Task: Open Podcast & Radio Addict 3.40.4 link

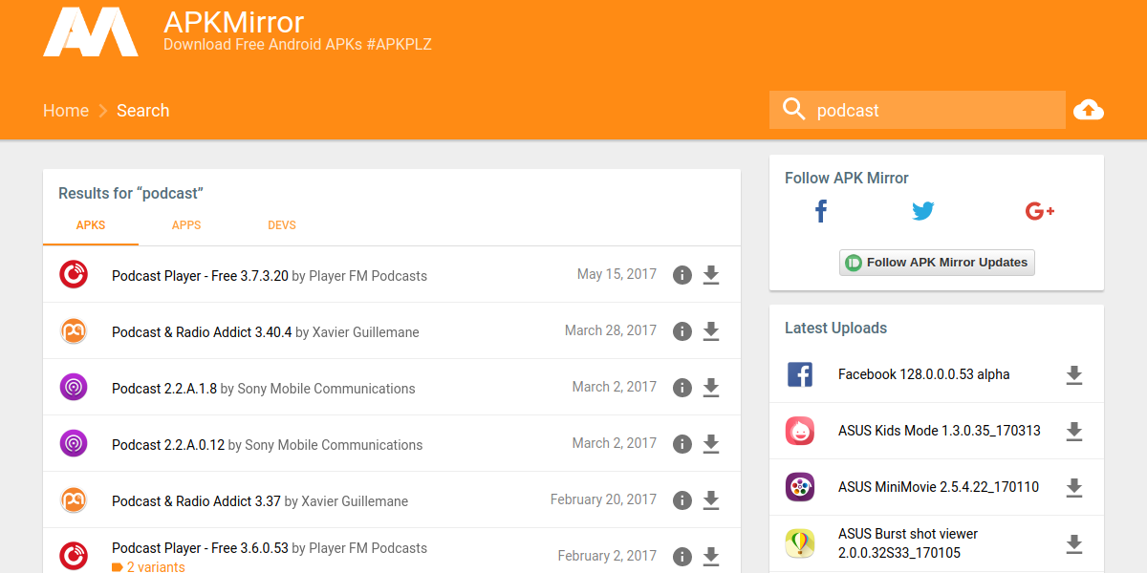Action: coord(202,332)
